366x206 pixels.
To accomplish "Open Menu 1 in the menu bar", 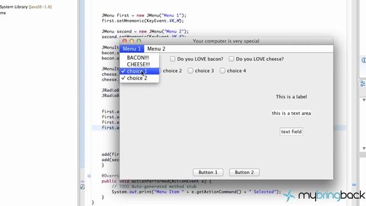I will tap(132, 49).
